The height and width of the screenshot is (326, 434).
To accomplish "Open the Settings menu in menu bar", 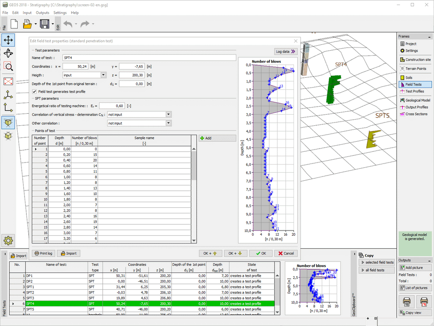I will (60, 13).
